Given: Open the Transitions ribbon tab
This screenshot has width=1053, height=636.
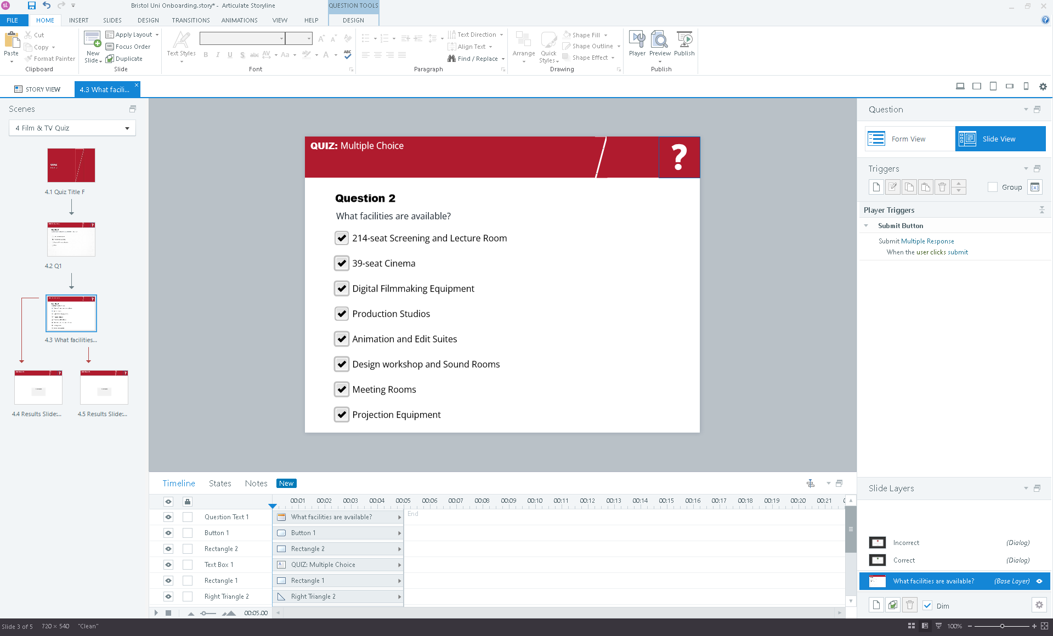Looking at the screenshot, I should pyautogui.click(x=190, y=20).
